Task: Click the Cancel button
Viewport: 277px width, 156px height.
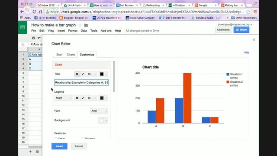Action: [79, 146]
